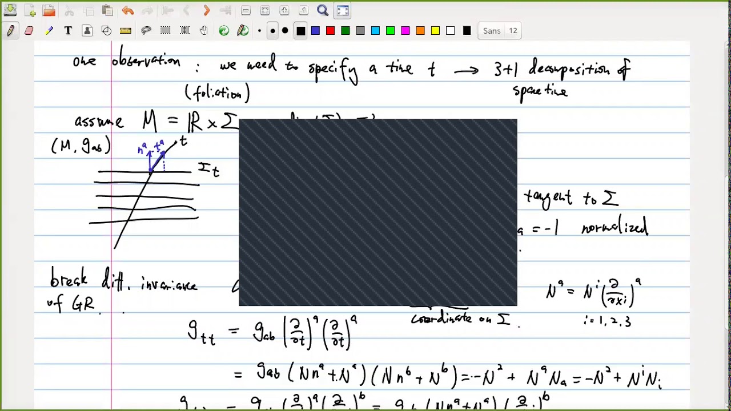Pick the light blue pen color
The width and height of the screenshot is (731, 411).
tap(375, 31)
